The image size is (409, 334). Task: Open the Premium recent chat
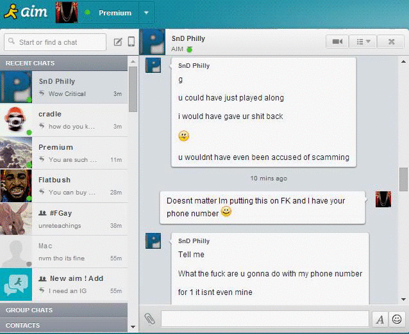64,153
